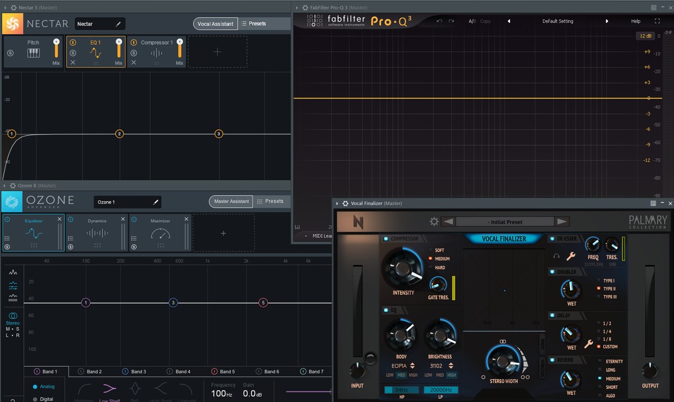Go to previous Vocal Finalizer preset
This screenshot has height=402, width=674.
pyautogui.click(x=448, y=222)
